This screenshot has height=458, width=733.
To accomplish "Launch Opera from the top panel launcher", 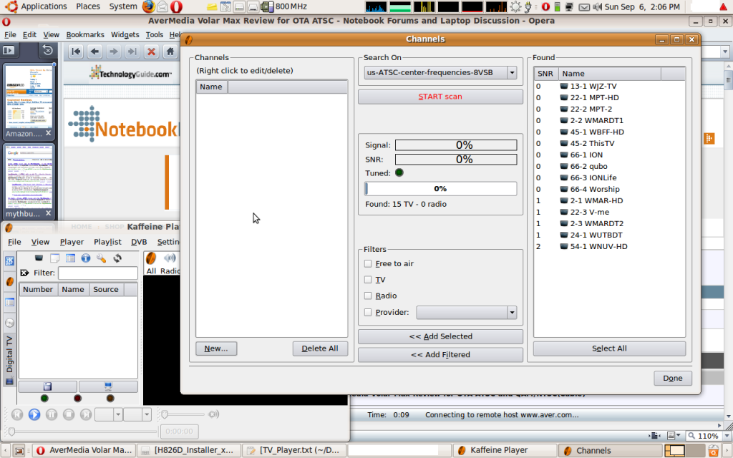I will (x=176, y=6).
